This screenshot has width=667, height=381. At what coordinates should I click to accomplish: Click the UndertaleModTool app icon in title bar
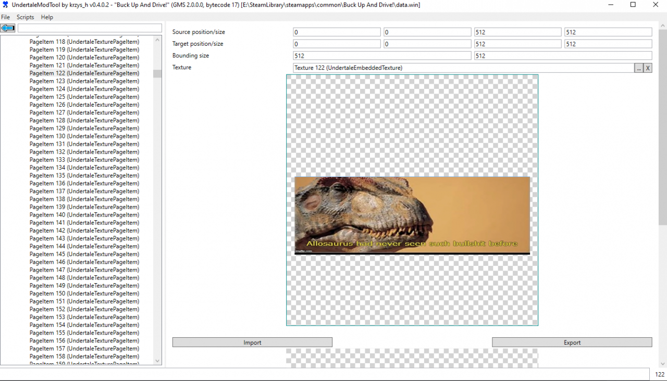5,5
